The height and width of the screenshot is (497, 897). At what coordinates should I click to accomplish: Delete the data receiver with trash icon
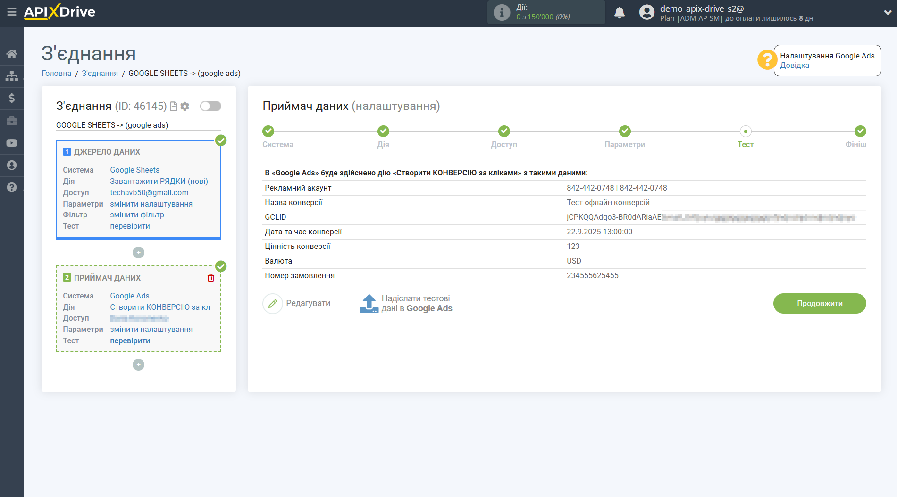211,278
